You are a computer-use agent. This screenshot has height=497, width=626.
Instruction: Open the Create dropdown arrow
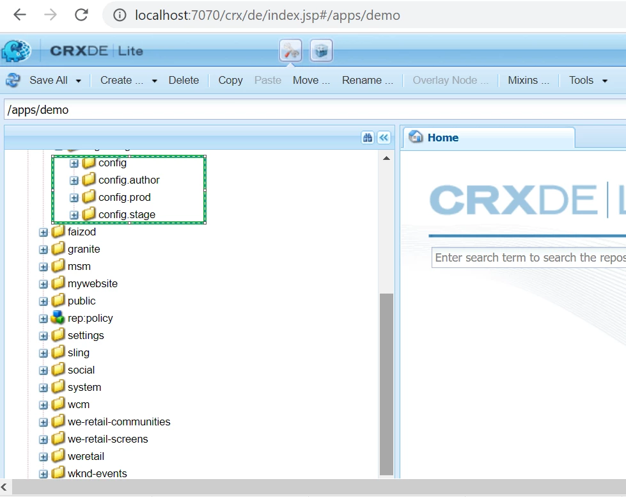point(155,81)
